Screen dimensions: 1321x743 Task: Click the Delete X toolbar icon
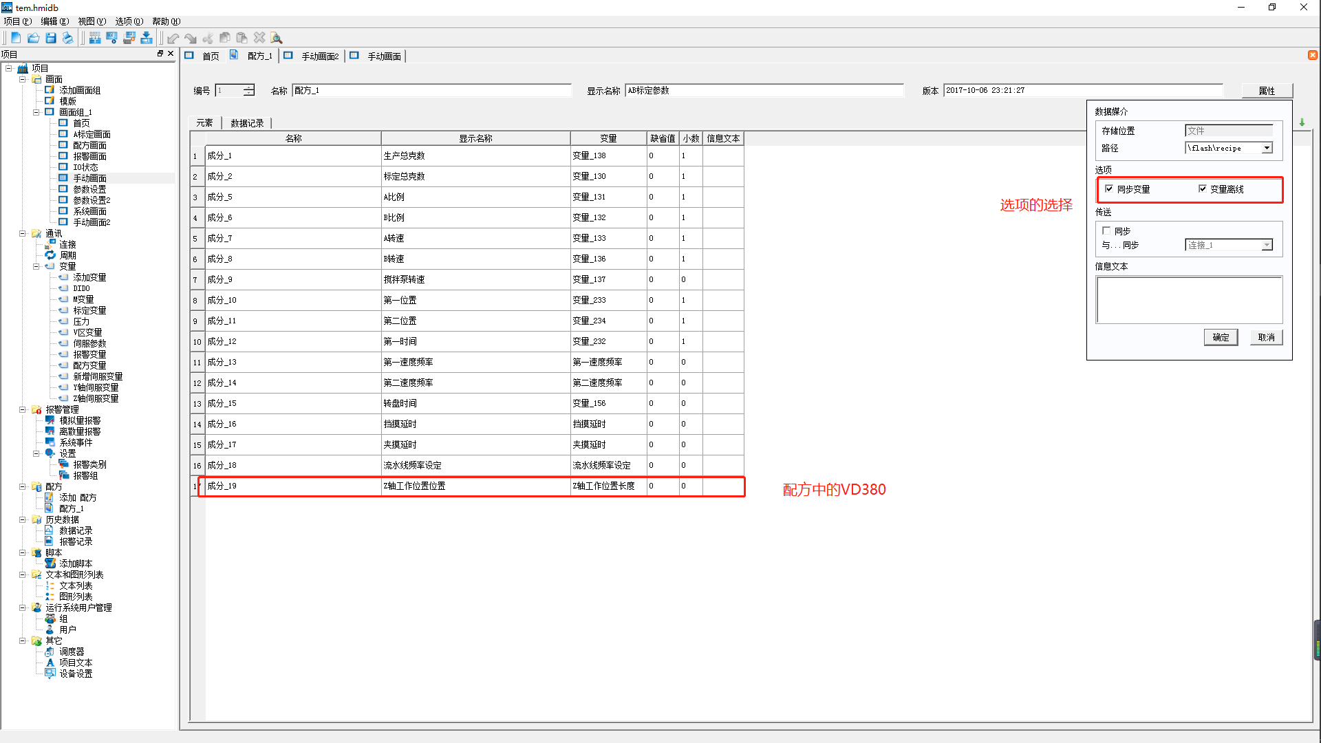coord(259,38)
